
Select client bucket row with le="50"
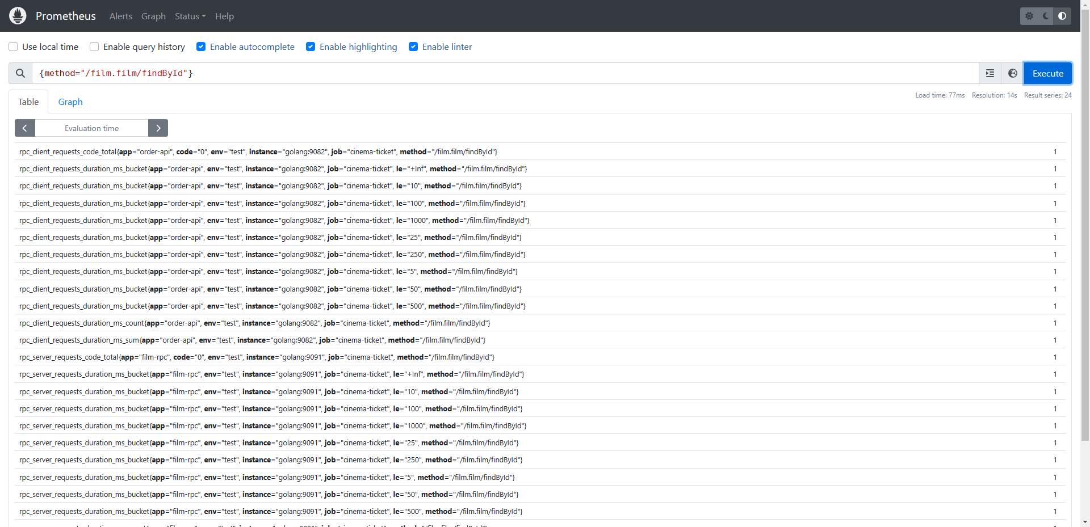[540, 289]
